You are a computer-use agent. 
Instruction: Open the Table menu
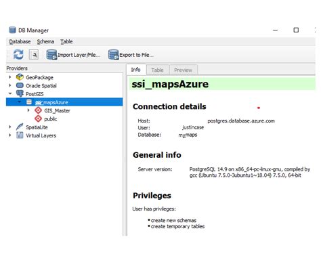(66, 41)
